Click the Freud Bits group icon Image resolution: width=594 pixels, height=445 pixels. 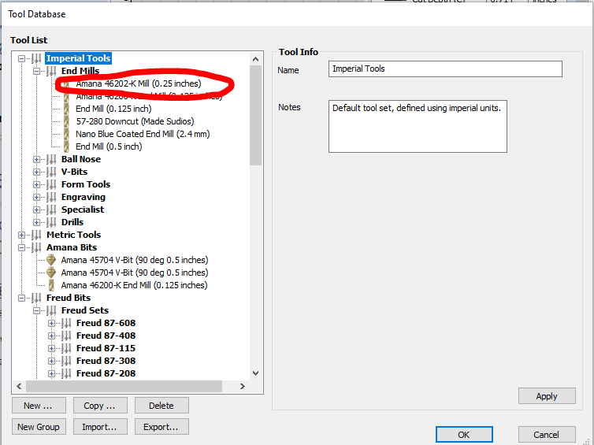point(36,298)
